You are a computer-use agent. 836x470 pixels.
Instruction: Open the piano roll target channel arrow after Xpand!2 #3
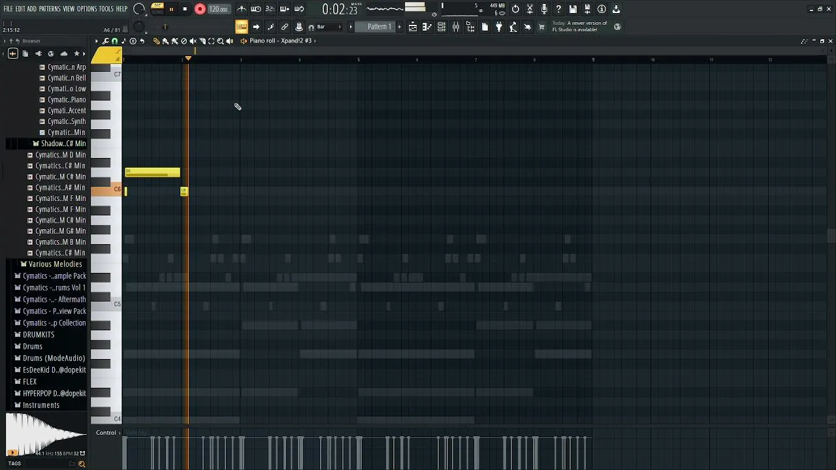click(x=315, y=40)
